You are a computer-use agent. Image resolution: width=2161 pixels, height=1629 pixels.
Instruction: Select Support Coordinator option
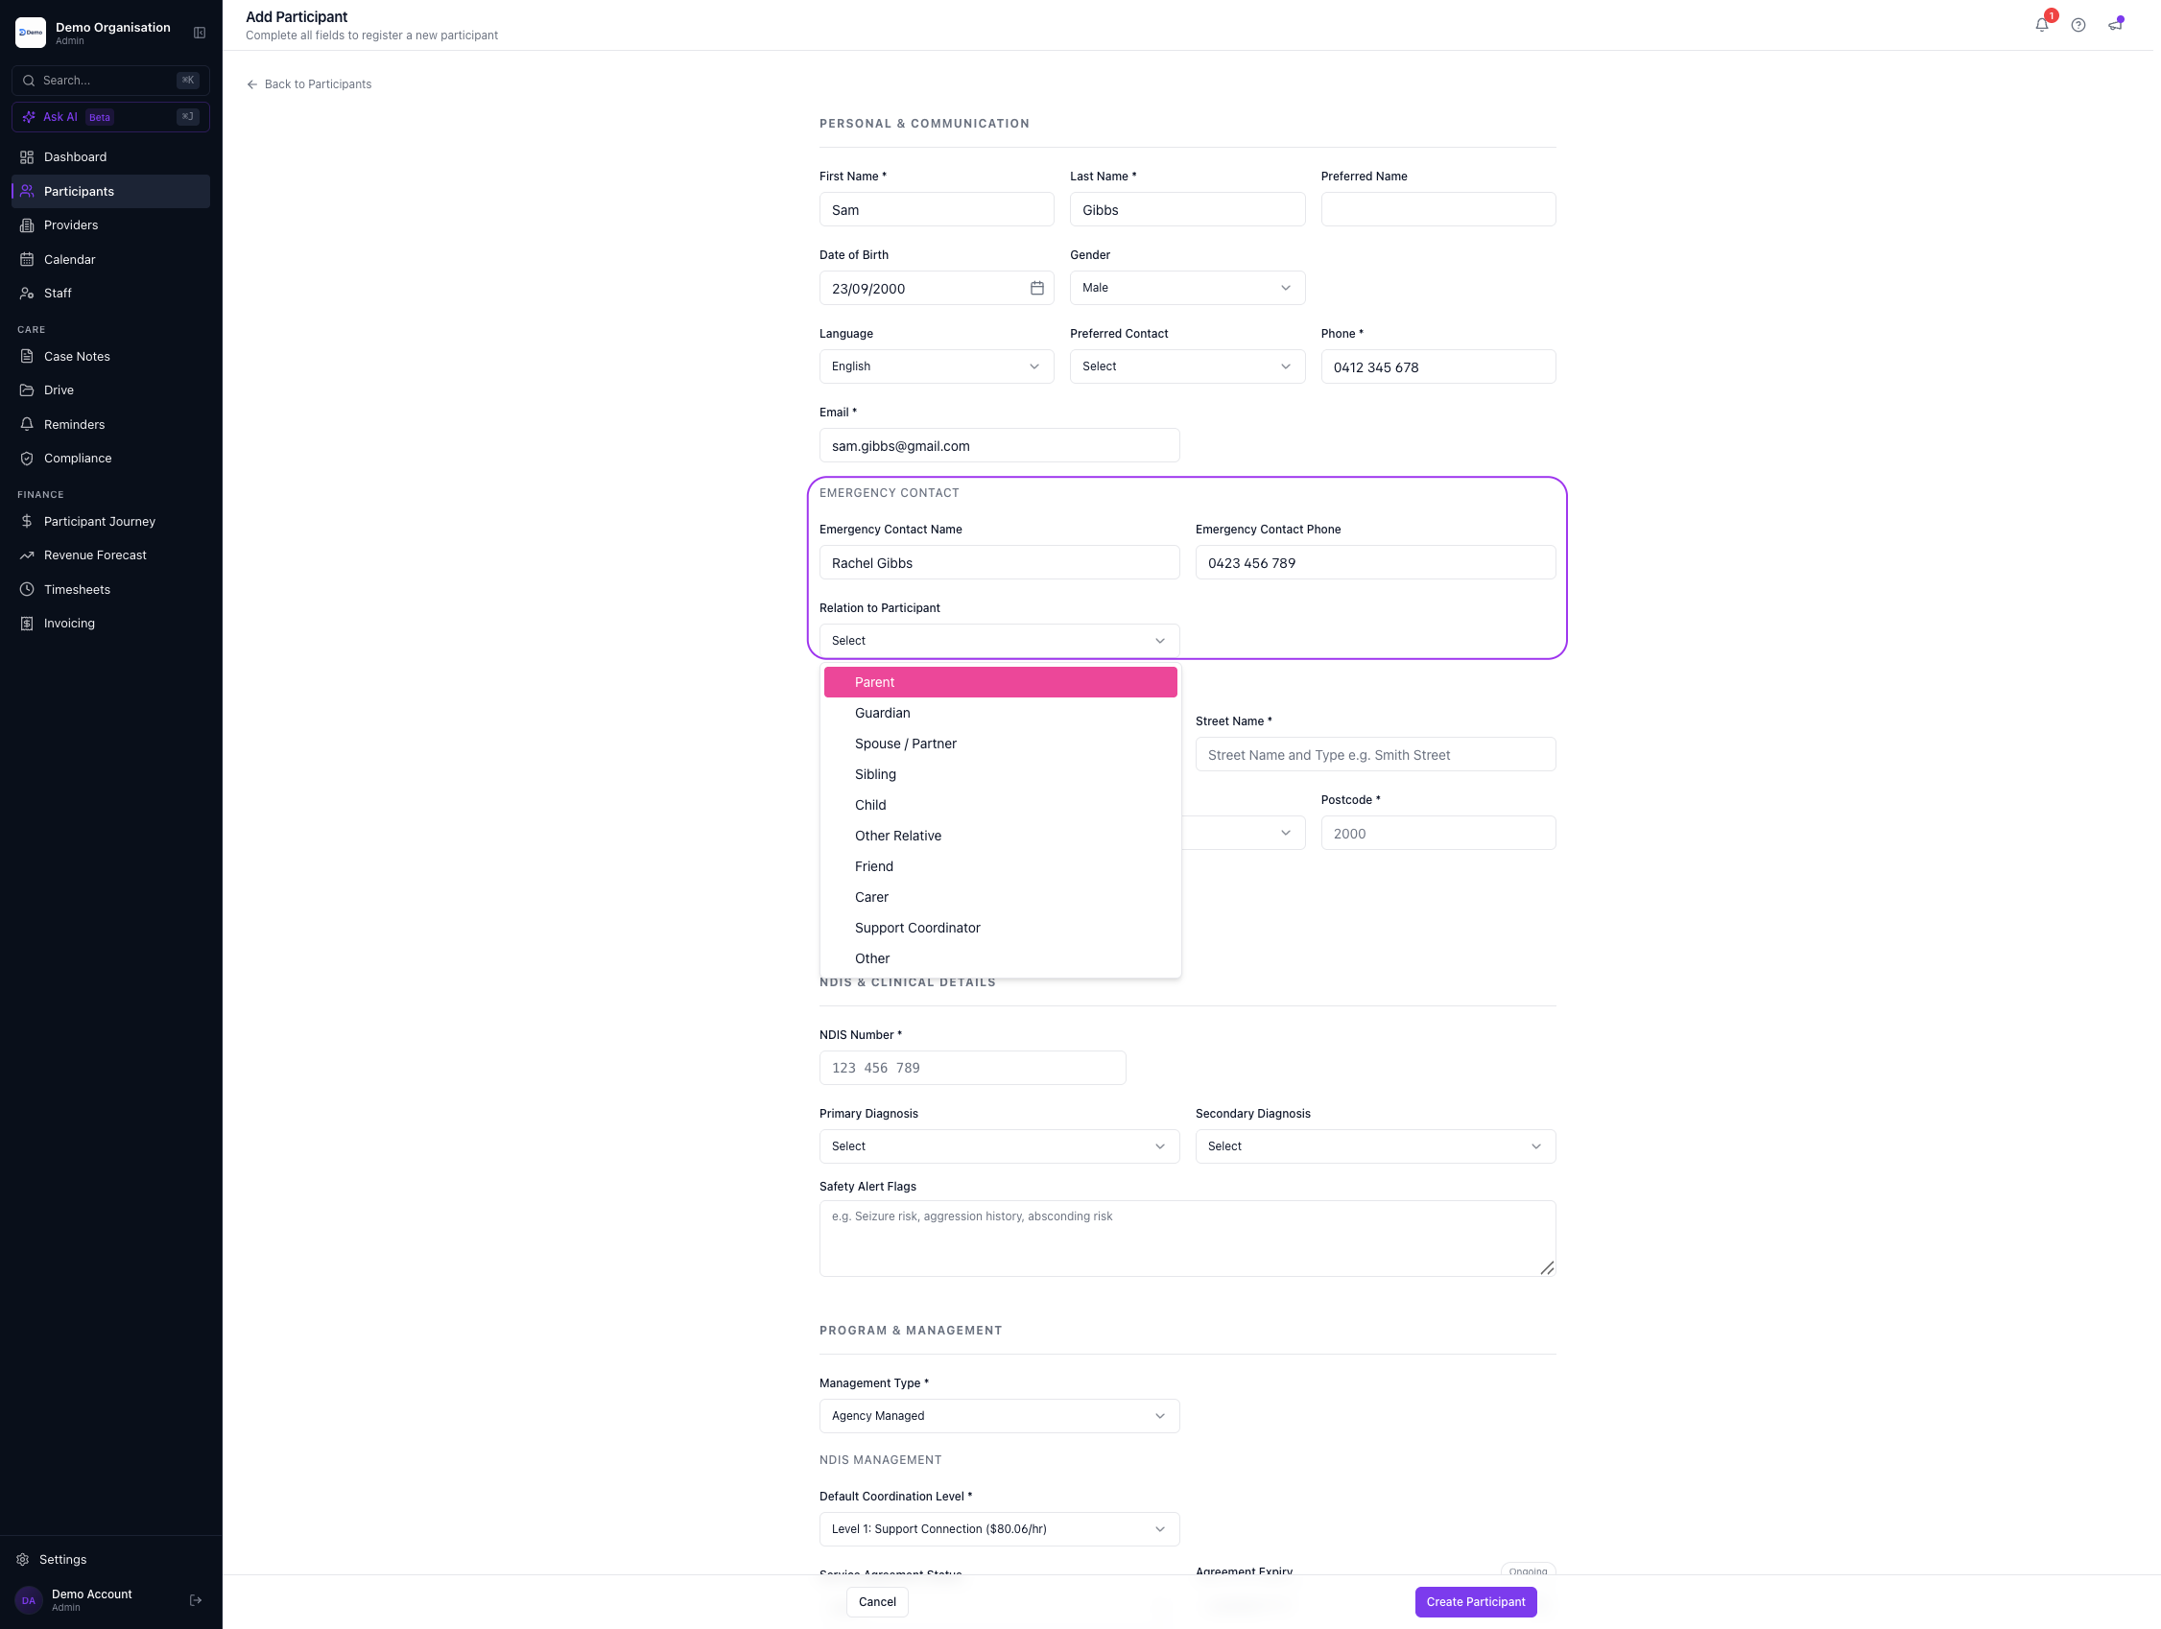(999, 928)
